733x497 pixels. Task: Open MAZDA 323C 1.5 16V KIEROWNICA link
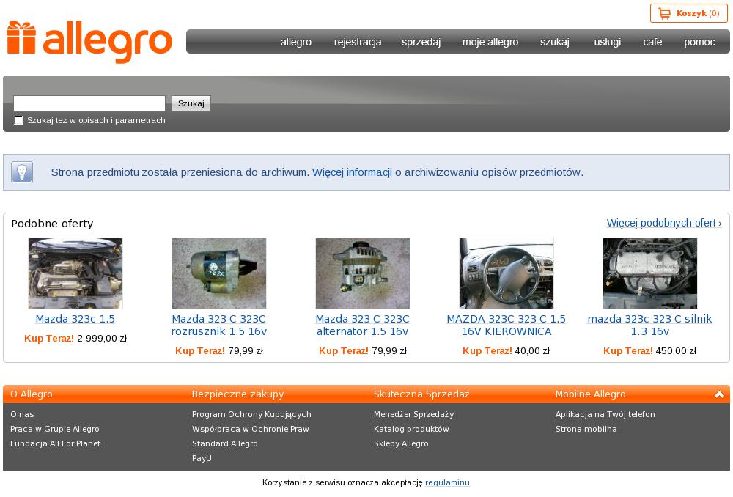point(507,325)
